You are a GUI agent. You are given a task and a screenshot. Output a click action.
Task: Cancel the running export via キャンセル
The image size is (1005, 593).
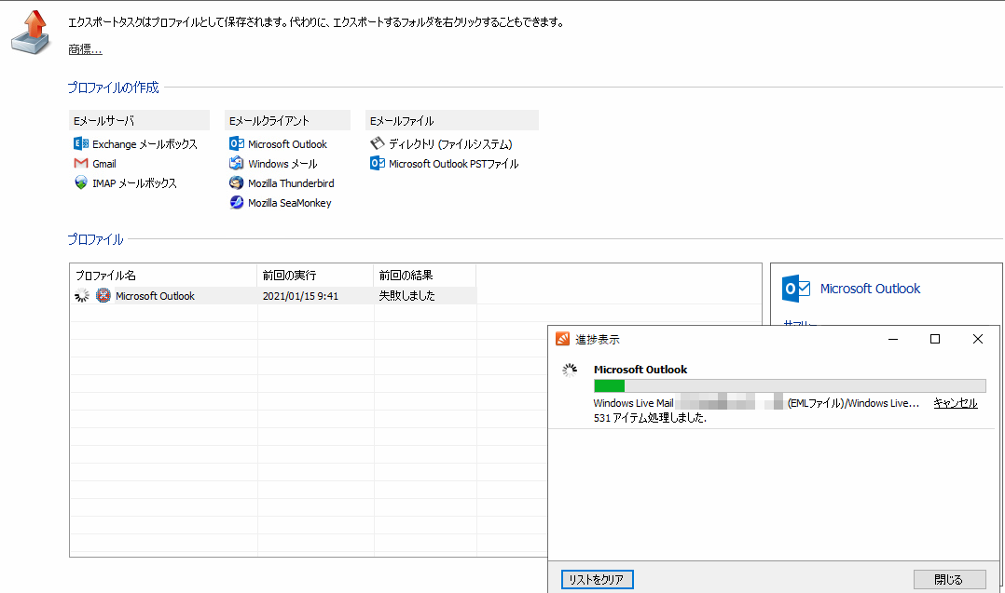click(955, 403)
